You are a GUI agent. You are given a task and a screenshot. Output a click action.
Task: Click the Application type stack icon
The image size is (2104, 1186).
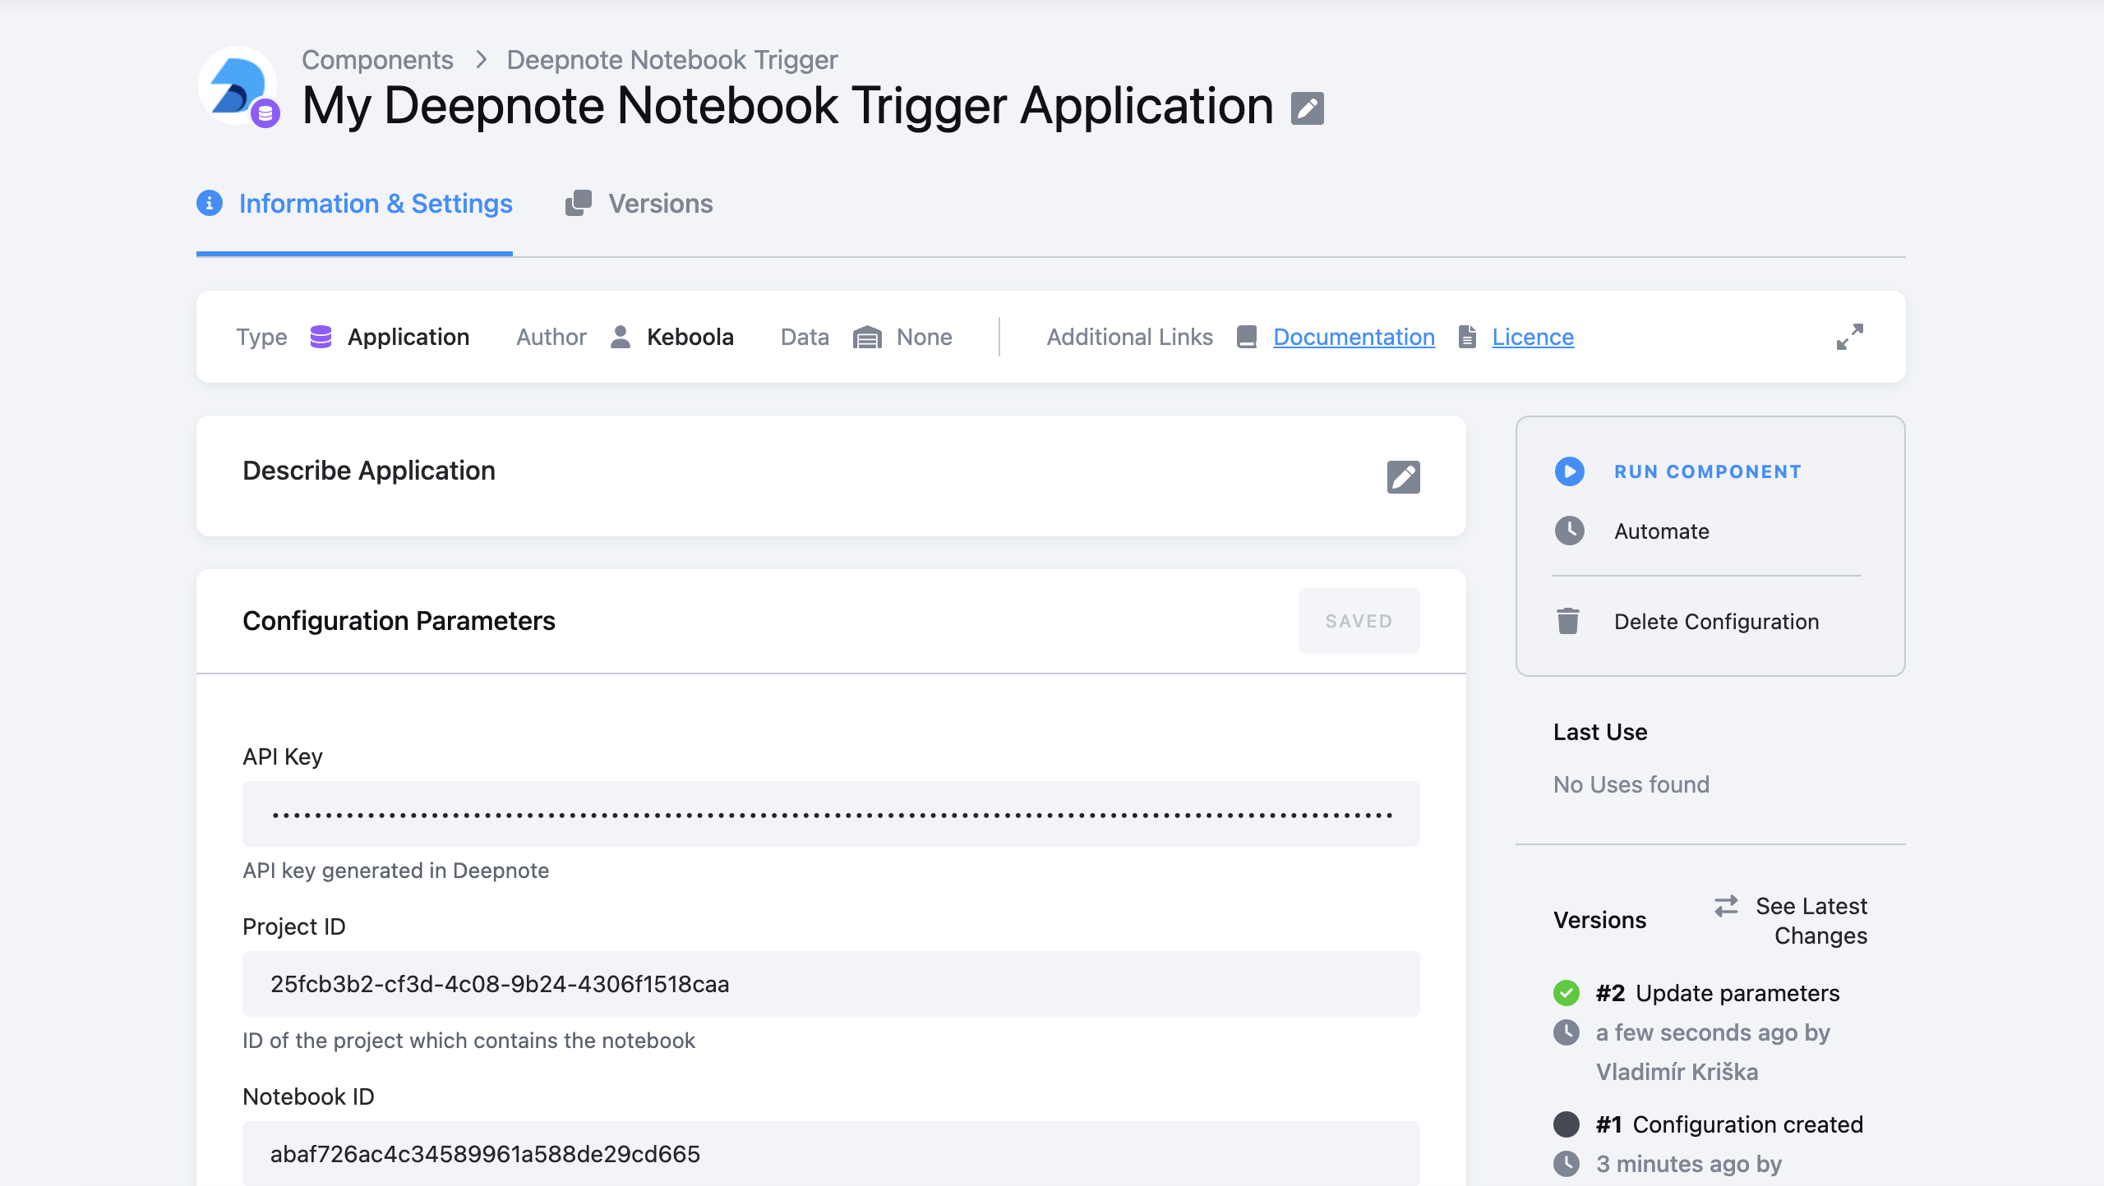[x=320, y=337]
